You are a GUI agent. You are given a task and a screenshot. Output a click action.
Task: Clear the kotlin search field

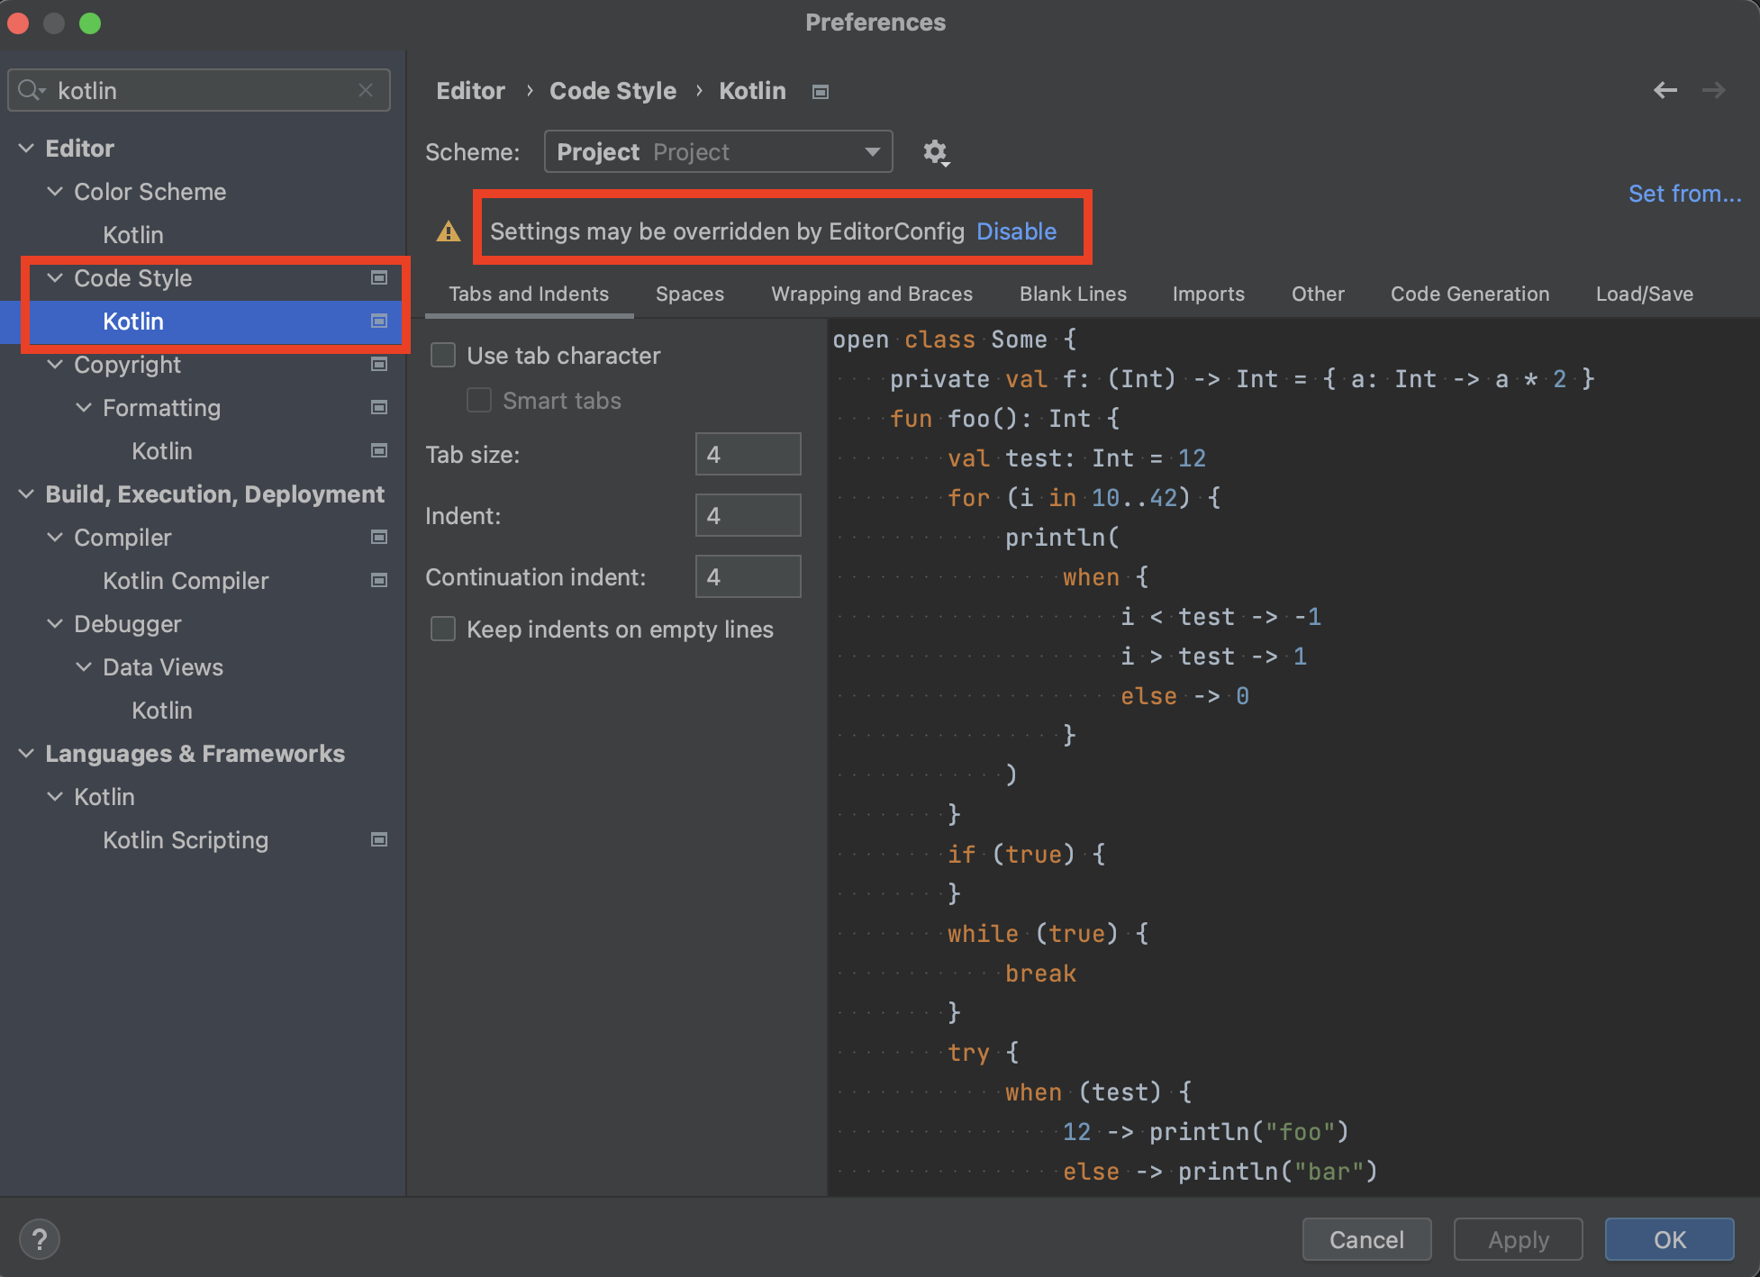pyautogui.click(x=365, y=90)
